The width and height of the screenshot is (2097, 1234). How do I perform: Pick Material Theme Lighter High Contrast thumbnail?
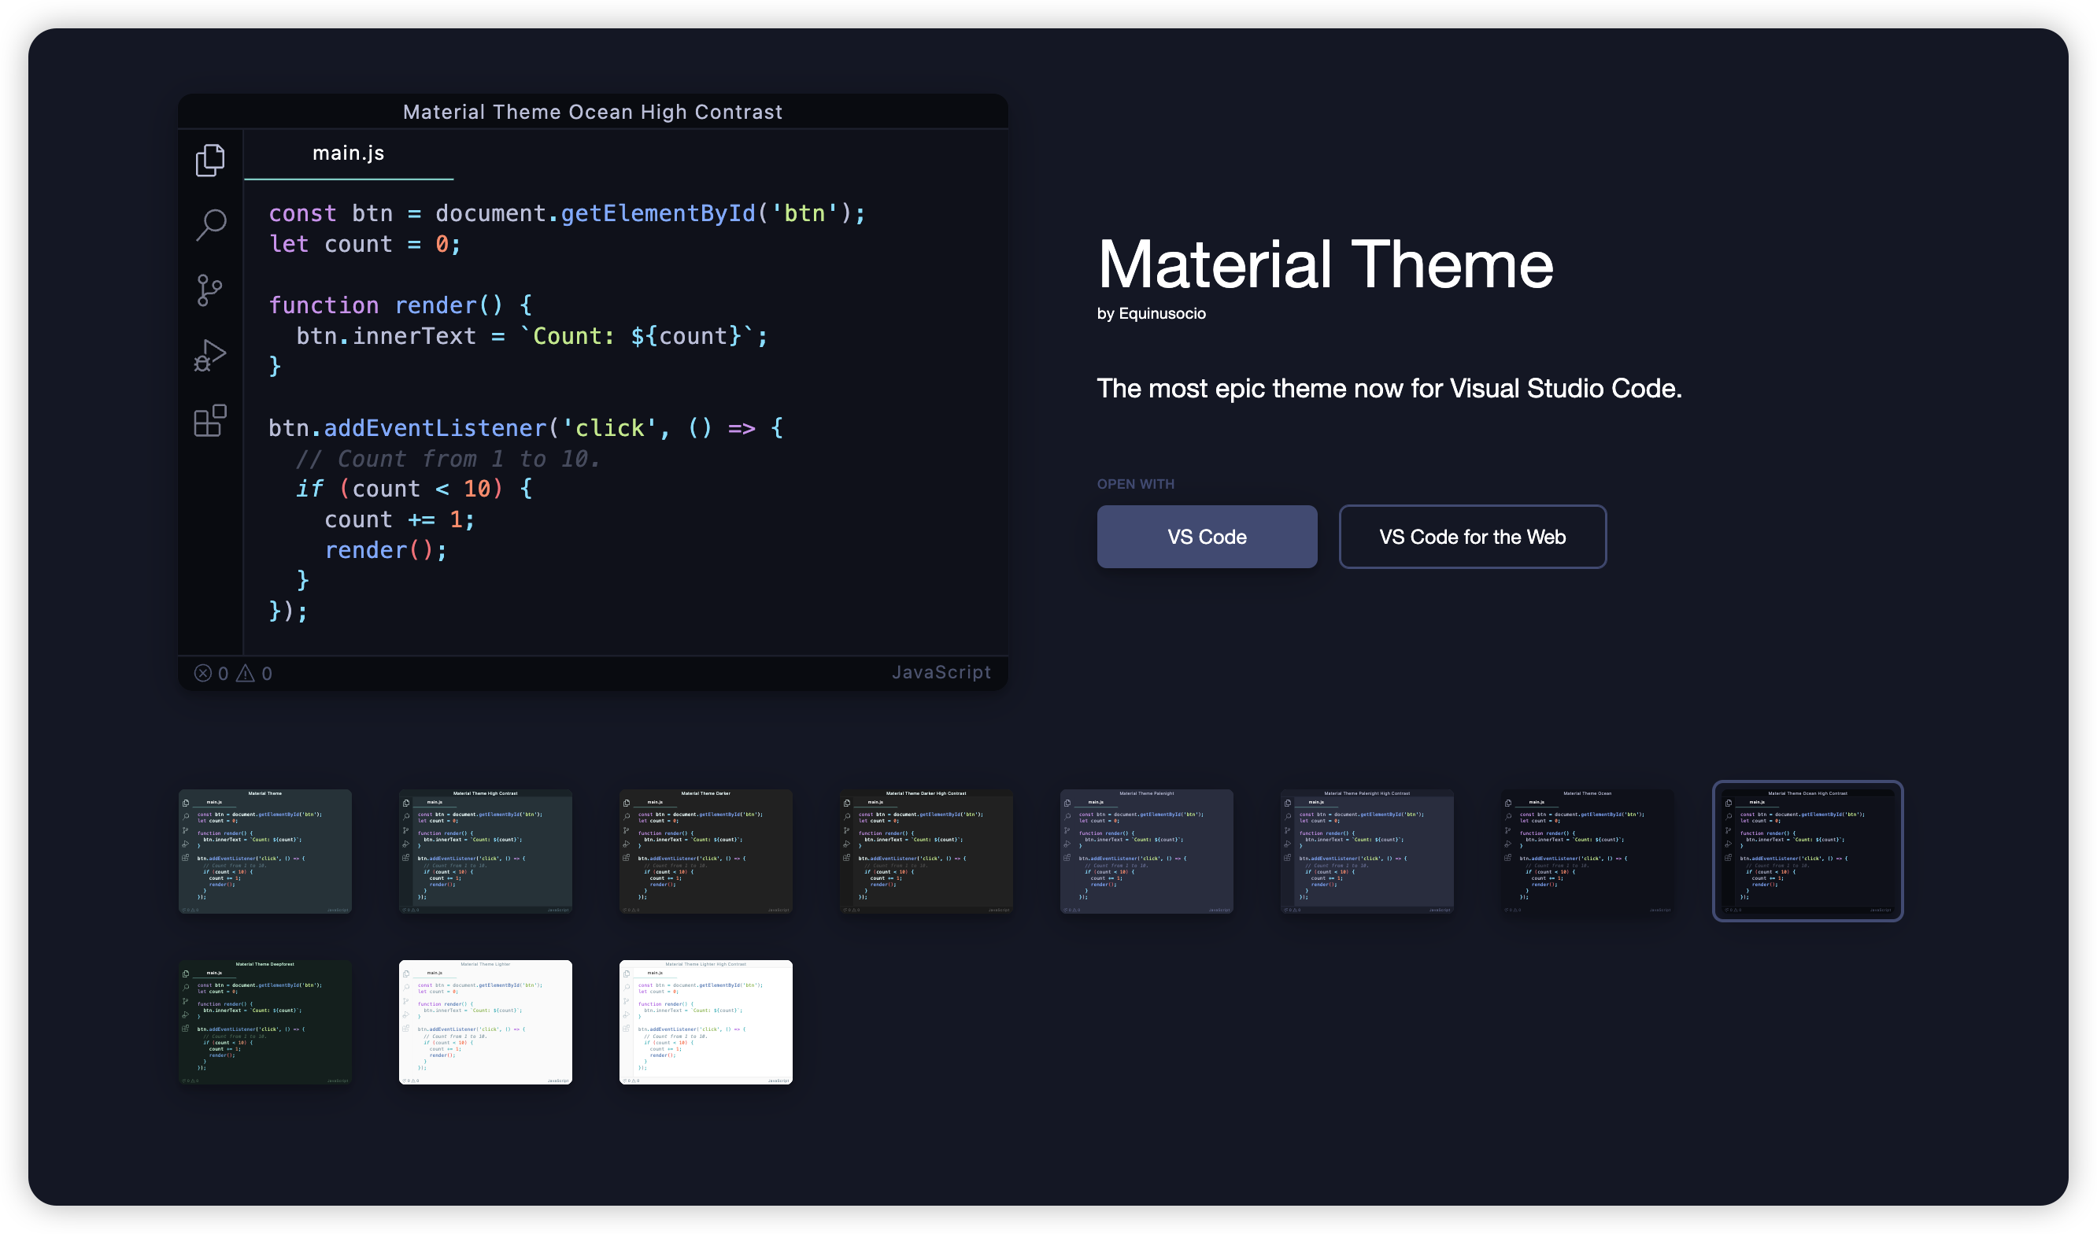[705, 1022]
